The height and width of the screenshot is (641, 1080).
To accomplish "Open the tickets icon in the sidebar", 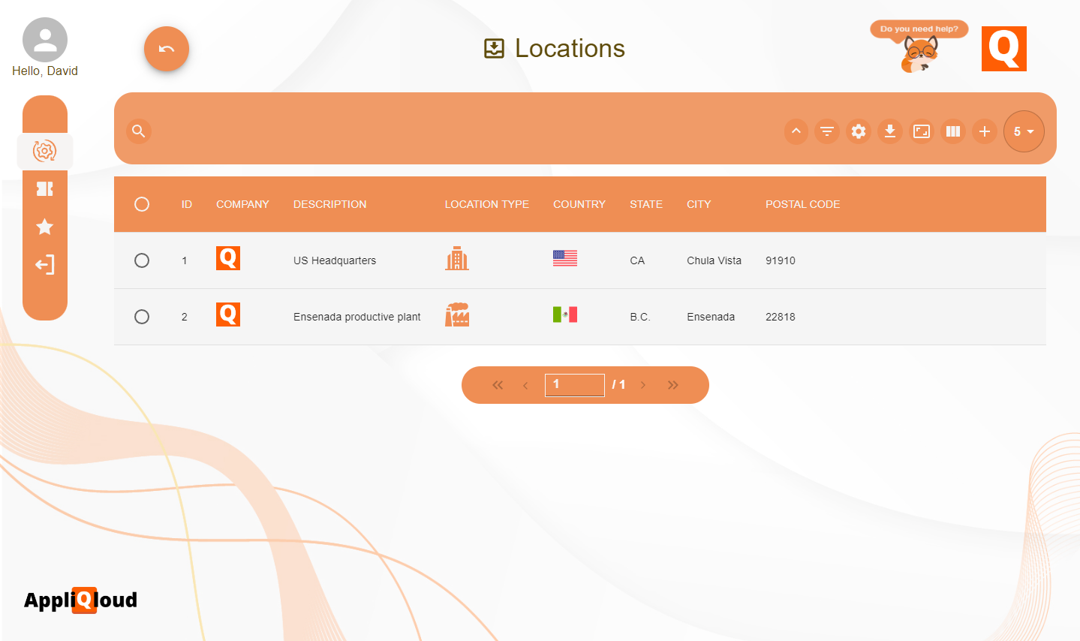I will [44, 188].
